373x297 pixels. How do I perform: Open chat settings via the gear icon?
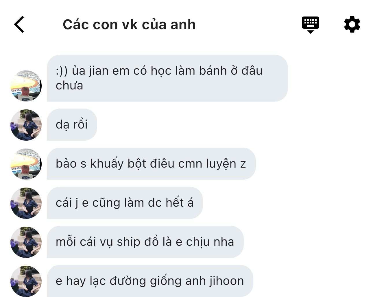352,24
